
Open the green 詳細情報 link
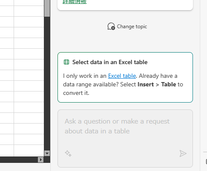[x=75, y=2]
